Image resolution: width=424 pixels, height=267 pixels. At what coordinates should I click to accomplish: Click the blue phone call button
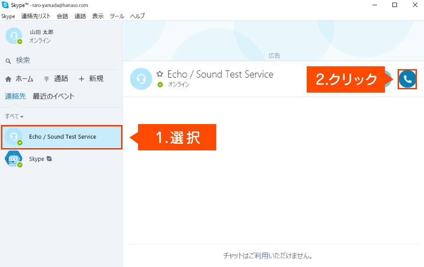tap(407, 79)
